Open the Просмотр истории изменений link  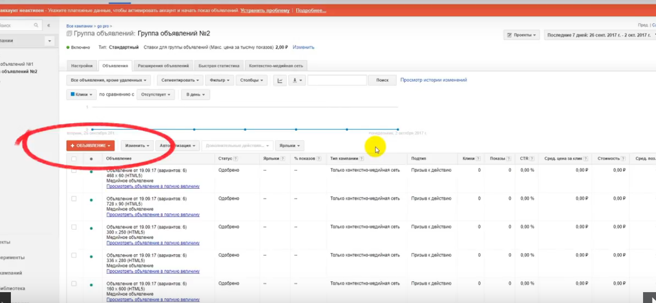pos(433,80)
